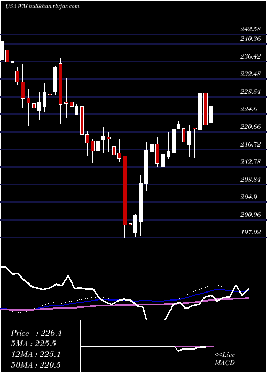Viewport: 267px width, 373px height.
Task: Click the last white candlestick on the right
Action: [x=211, y=115]
